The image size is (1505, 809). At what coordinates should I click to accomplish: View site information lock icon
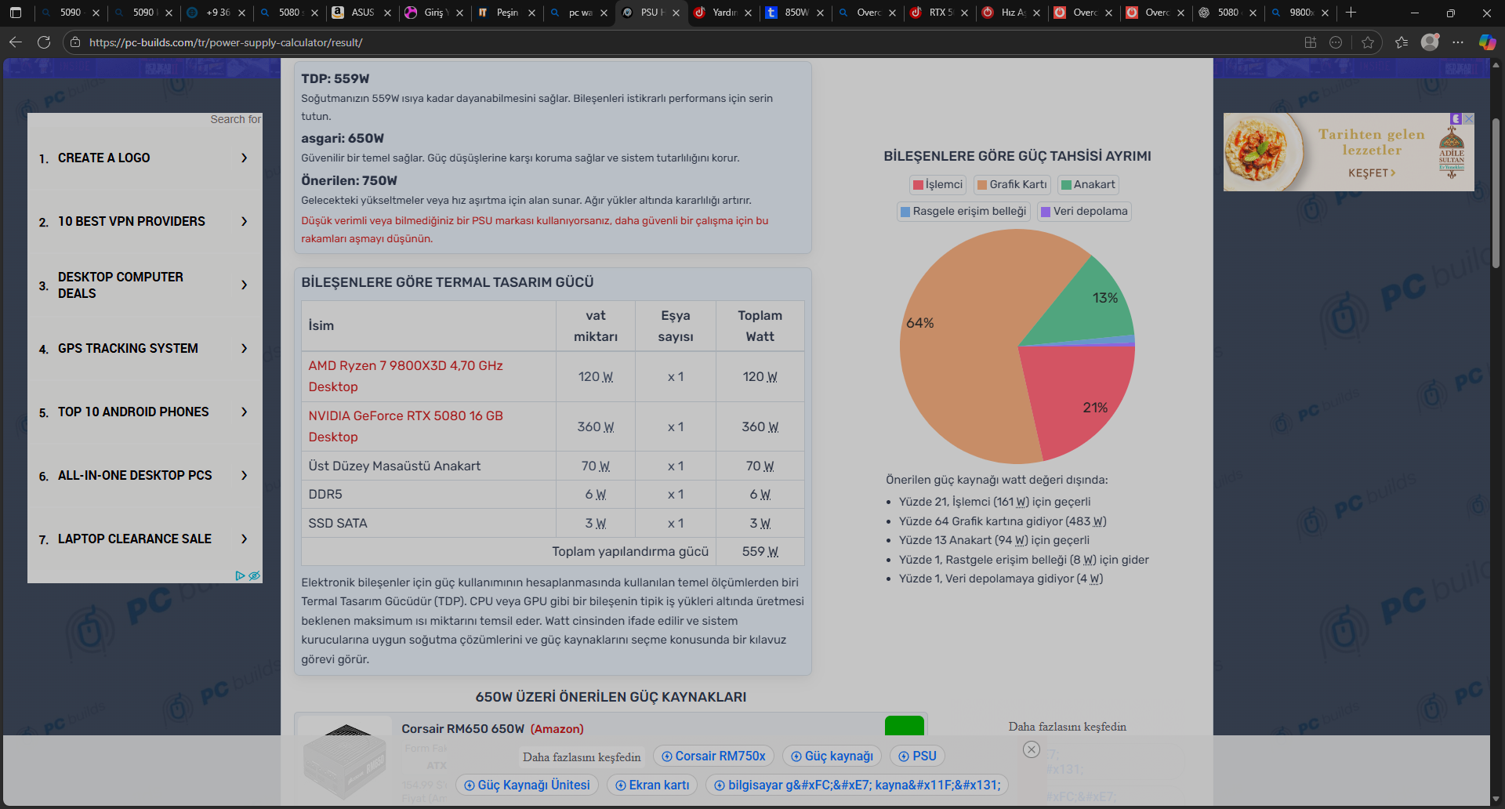pyautogui.click(x=75, y=42)
